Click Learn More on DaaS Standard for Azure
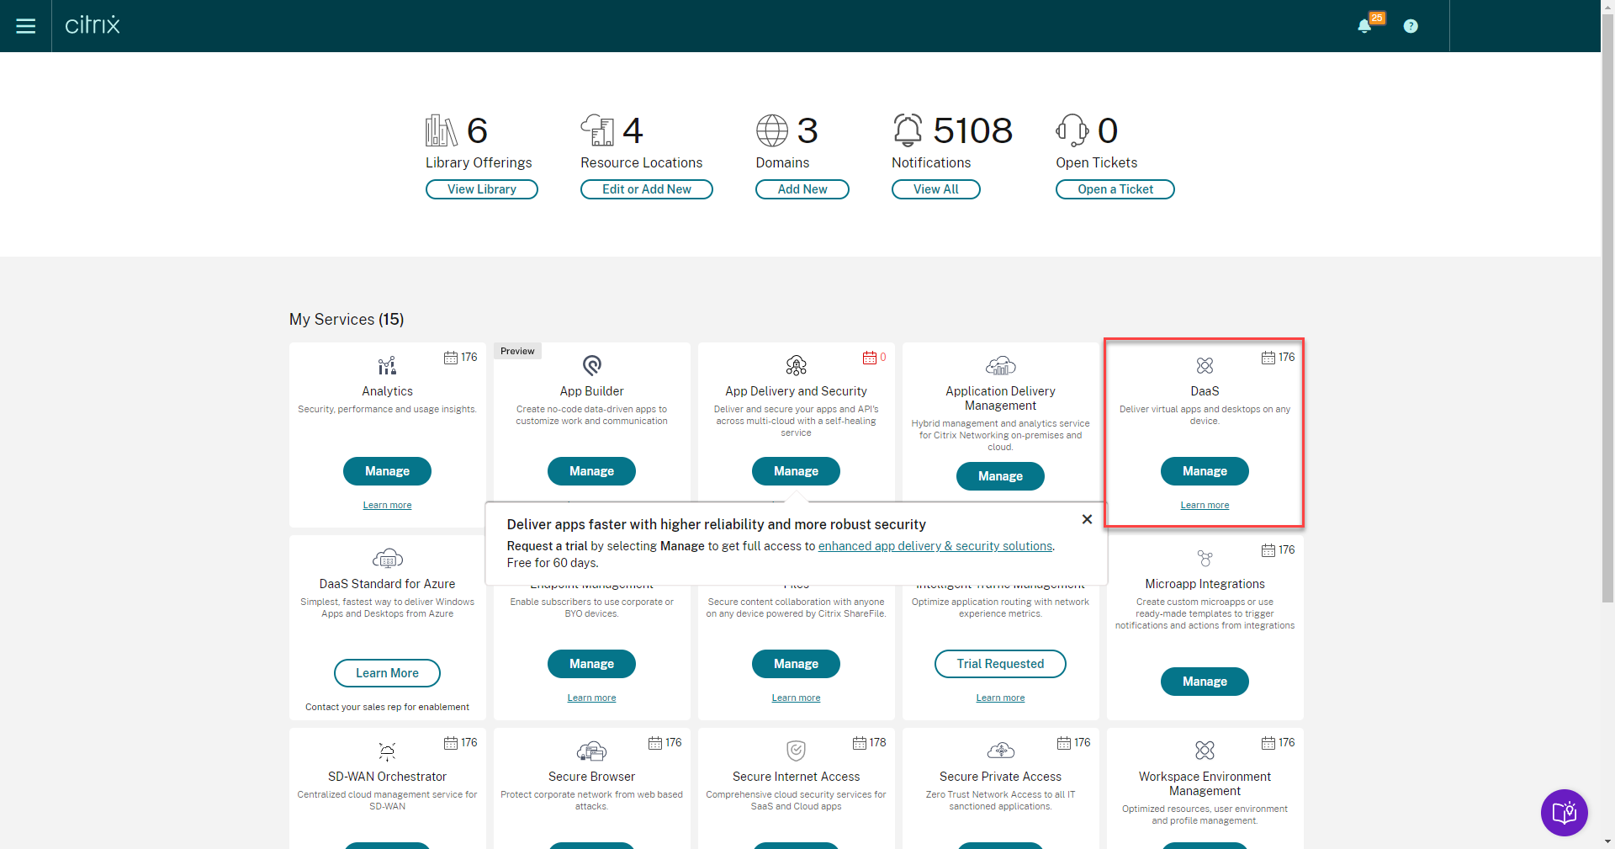The image size is (1615, 849). pyautogui.click(x=387, y=673)
